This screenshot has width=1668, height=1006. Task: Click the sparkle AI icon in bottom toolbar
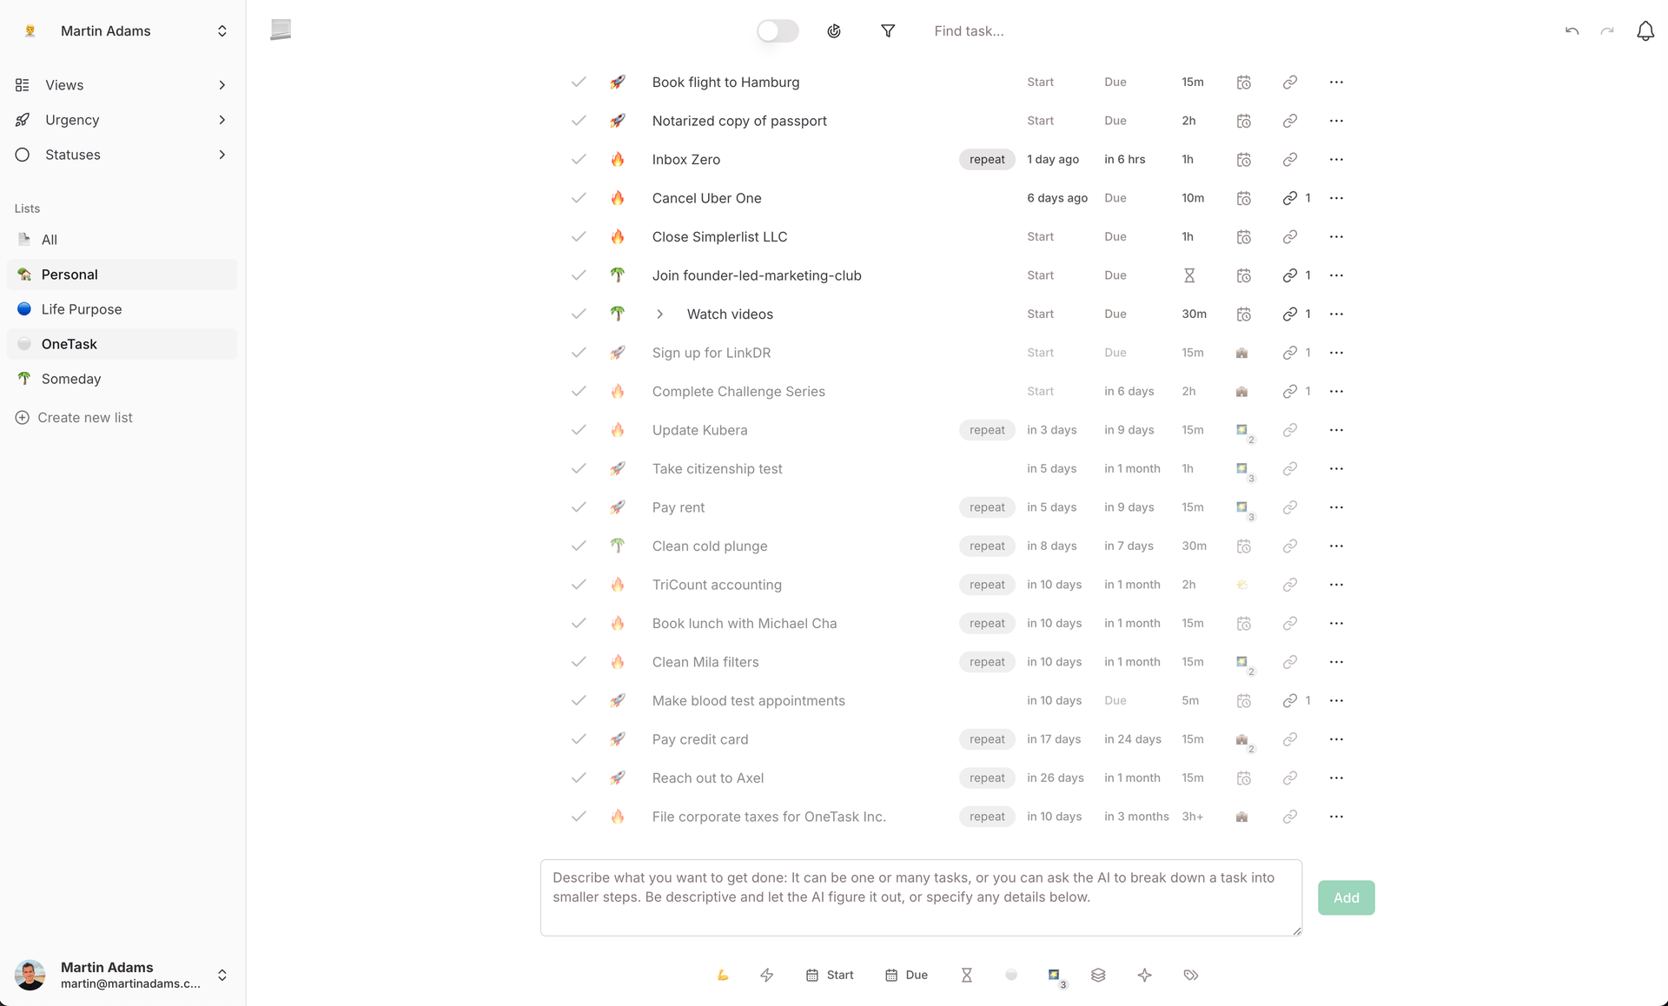tap(1145, 975)
